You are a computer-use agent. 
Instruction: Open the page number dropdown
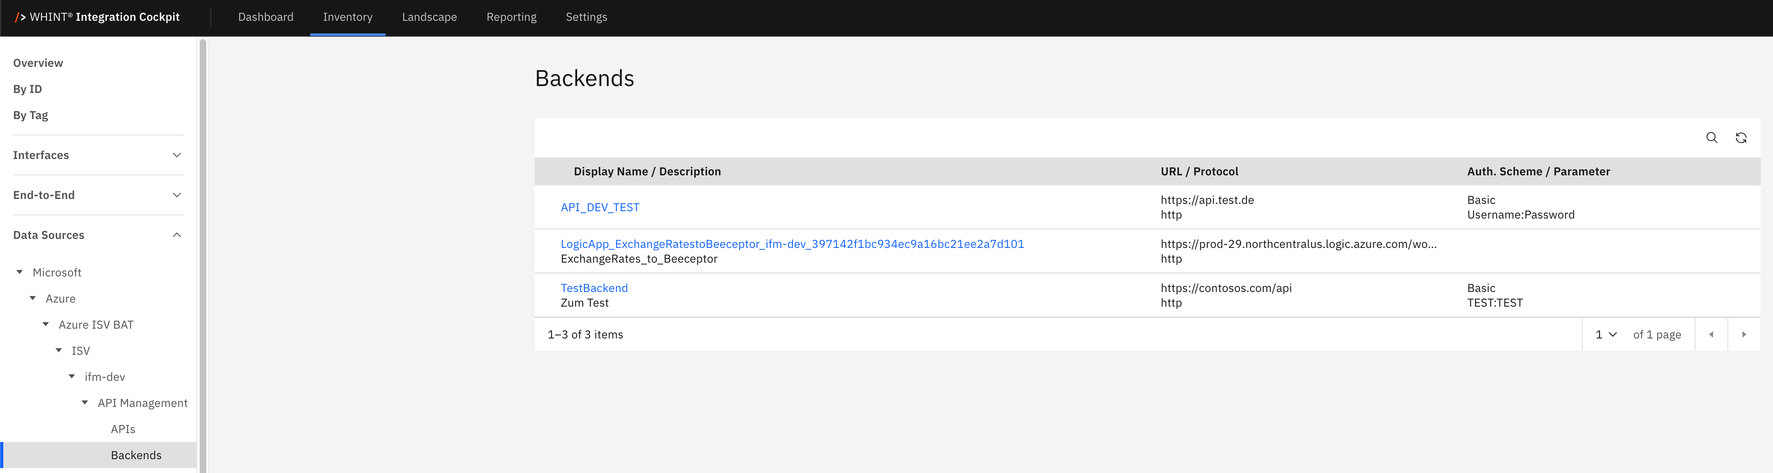(x=1606, y=335)
